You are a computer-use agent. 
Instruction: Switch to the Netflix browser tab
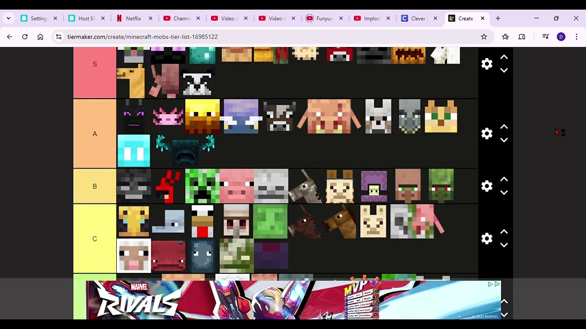[133, 18]
